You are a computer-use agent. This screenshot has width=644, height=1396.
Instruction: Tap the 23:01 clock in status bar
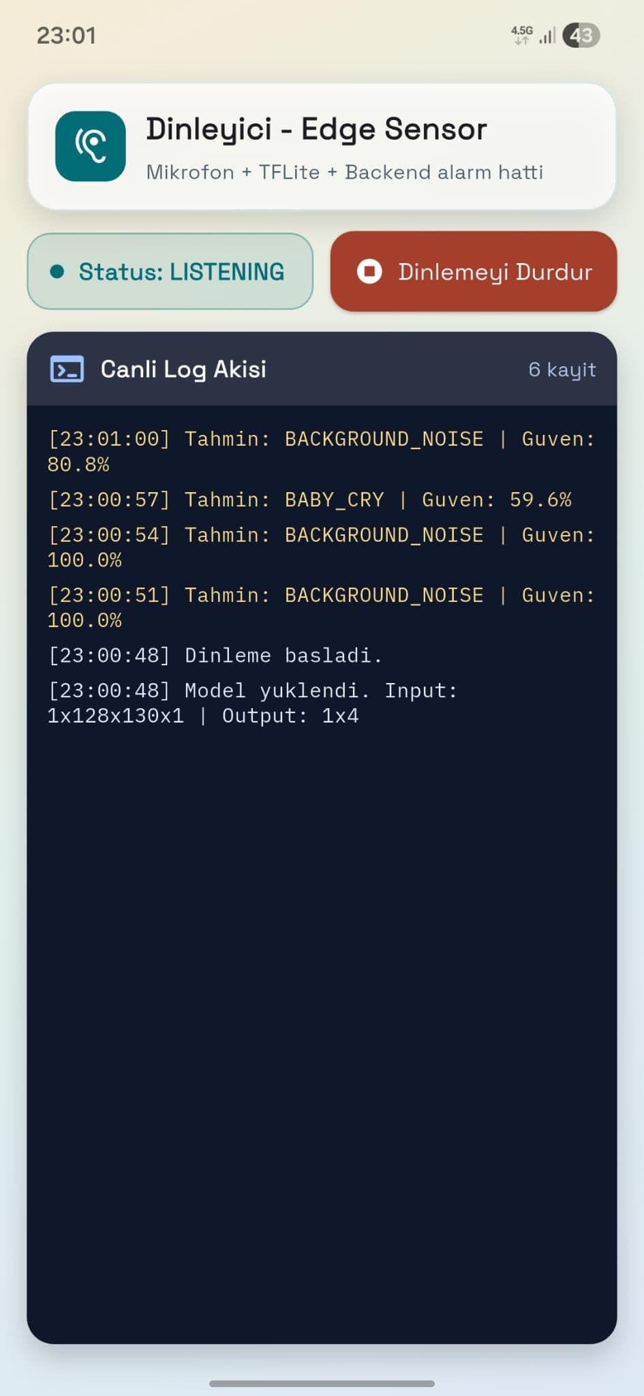point(66,35)
